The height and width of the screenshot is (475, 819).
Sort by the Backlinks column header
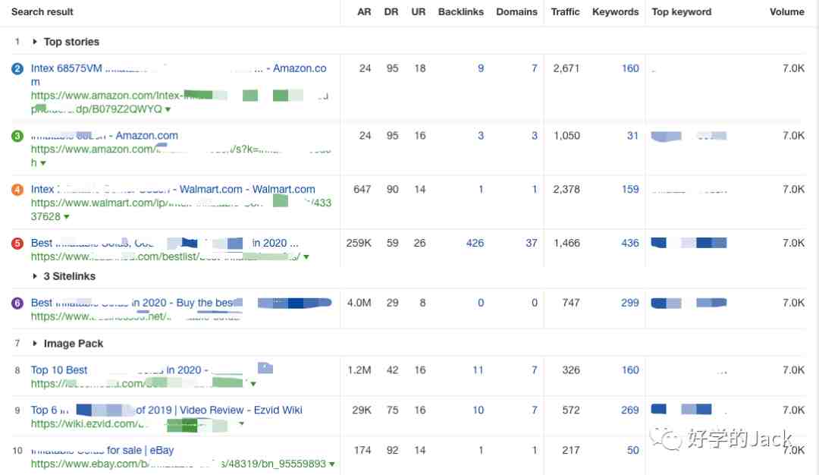click(460, 12)
